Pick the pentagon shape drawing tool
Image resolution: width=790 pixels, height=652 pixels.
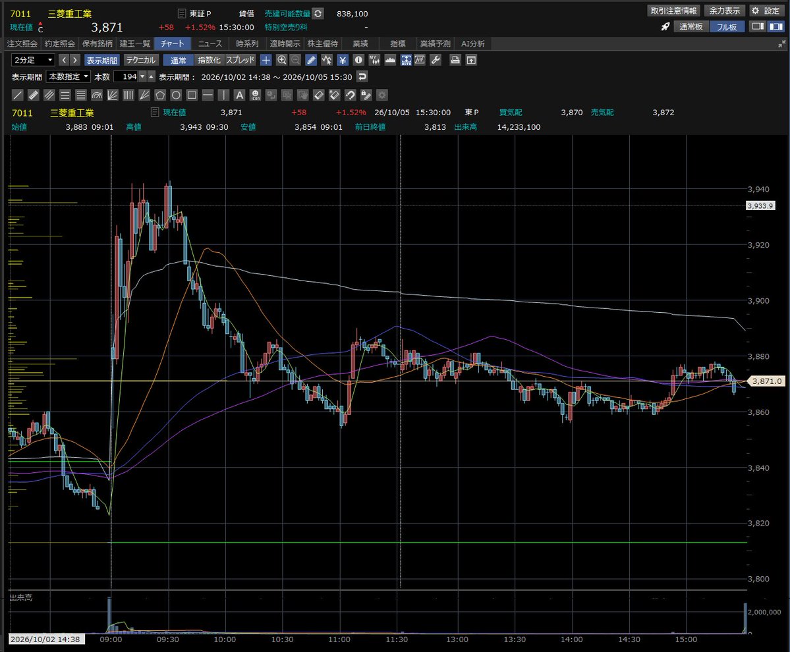[x=160, y=95]
